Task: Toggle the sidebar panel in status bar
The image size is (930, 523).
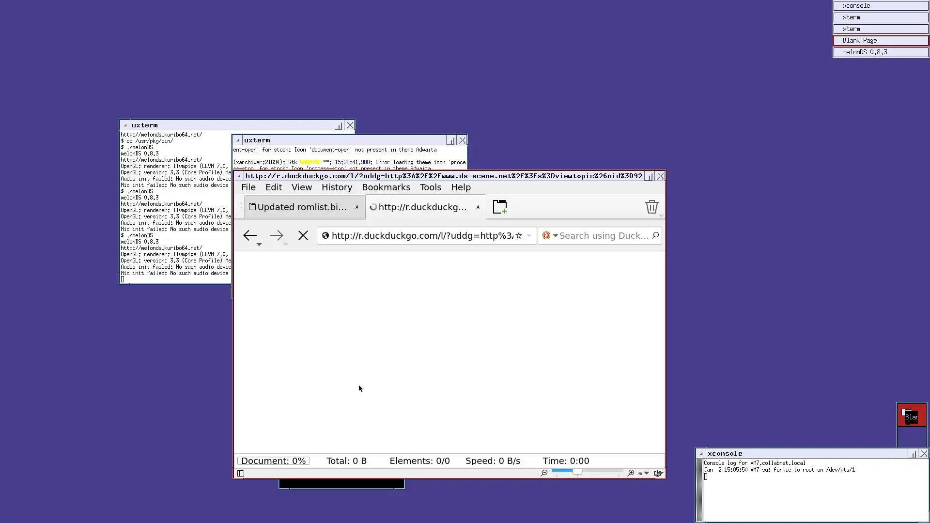Action: click(x=241, y=473)
